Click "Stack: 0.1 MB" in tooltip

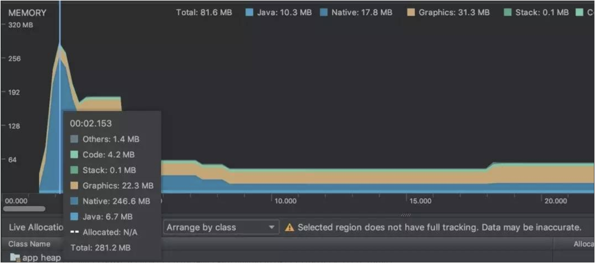tap(109, 171)
